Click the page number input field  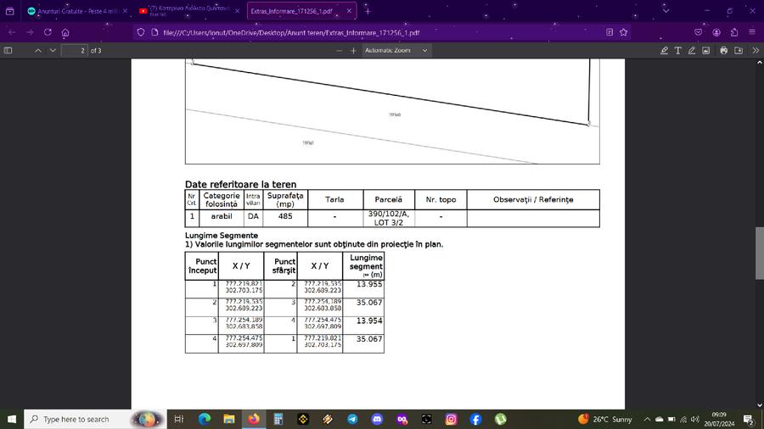[76, 50]
